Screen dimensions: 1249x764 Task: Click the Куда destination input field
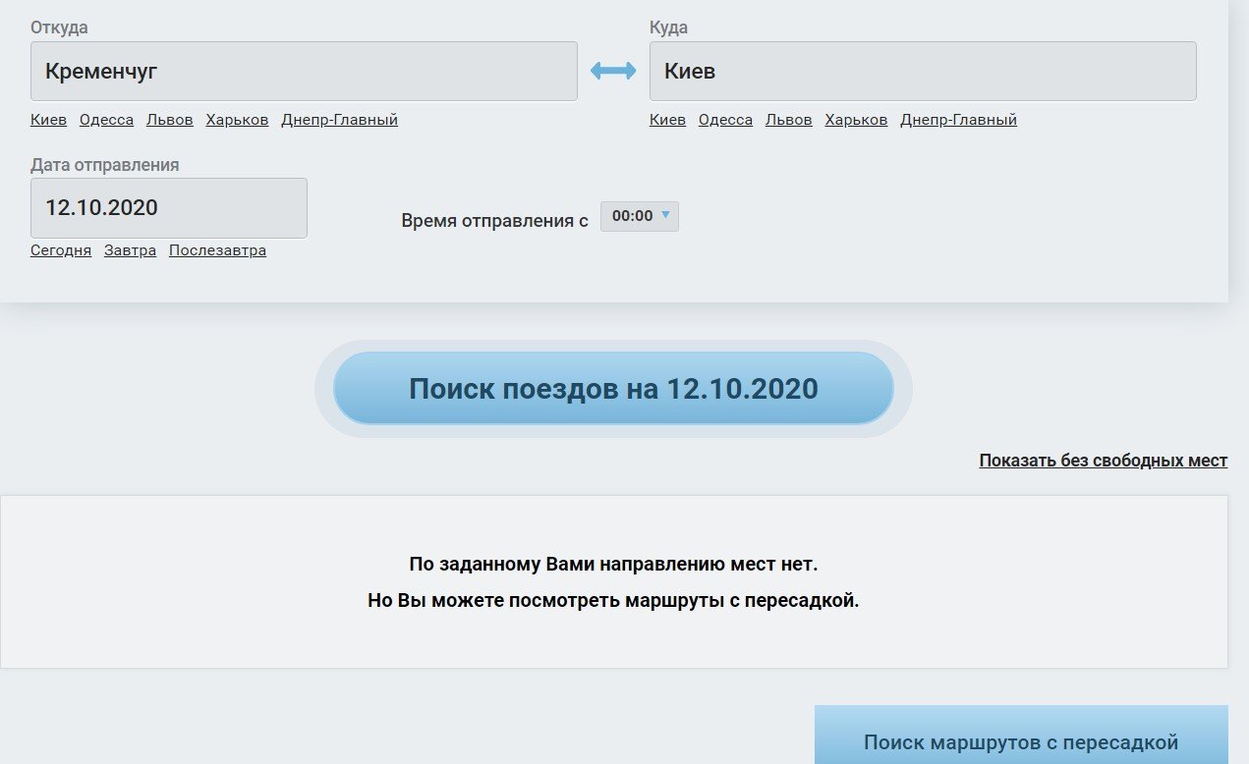coord(922,72)
